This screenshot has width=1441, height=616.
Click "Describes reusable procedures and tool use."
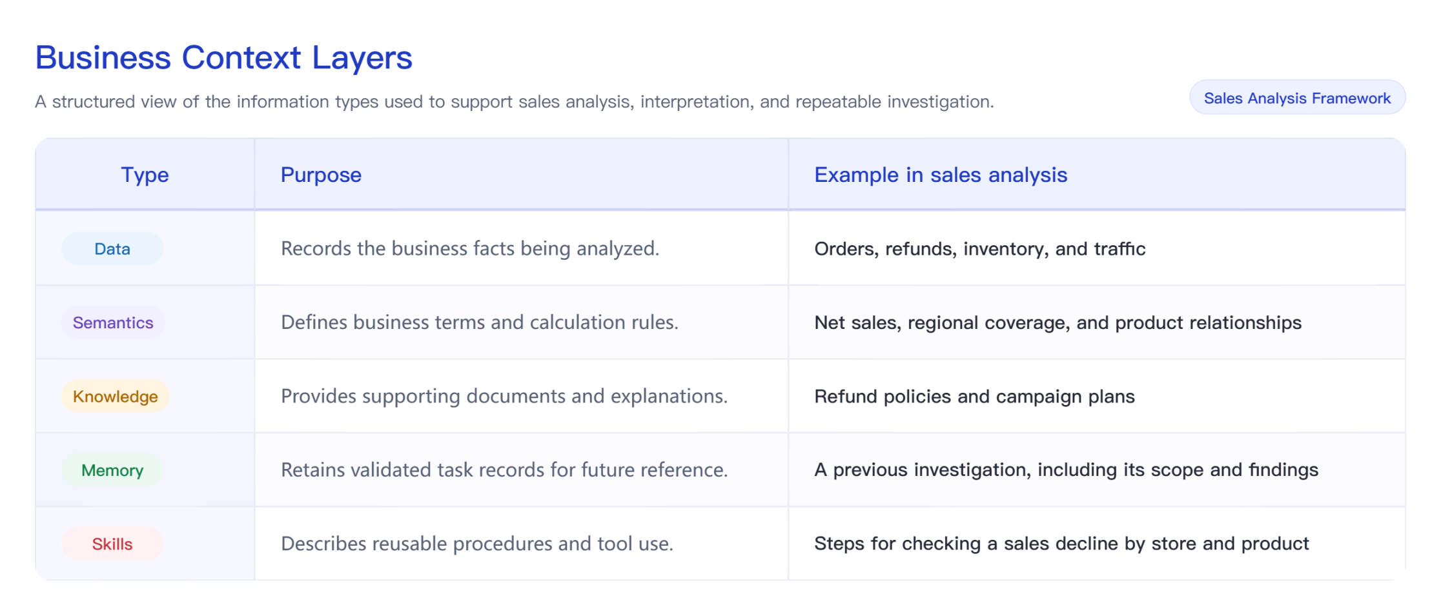pyautogui.click(x=477, y=544)
